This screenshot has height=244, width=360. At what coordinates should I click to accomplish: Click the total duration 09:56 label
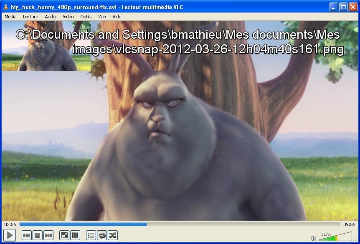coord(349,224)
